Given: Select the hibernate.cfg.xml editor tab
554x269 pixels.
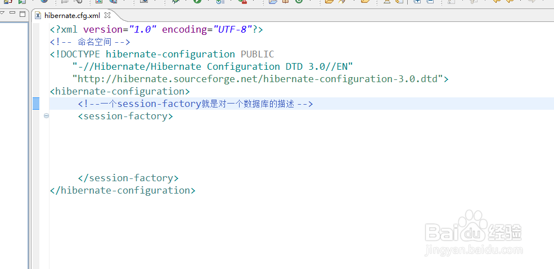Looking at the screenshot, I should (72, 16).
